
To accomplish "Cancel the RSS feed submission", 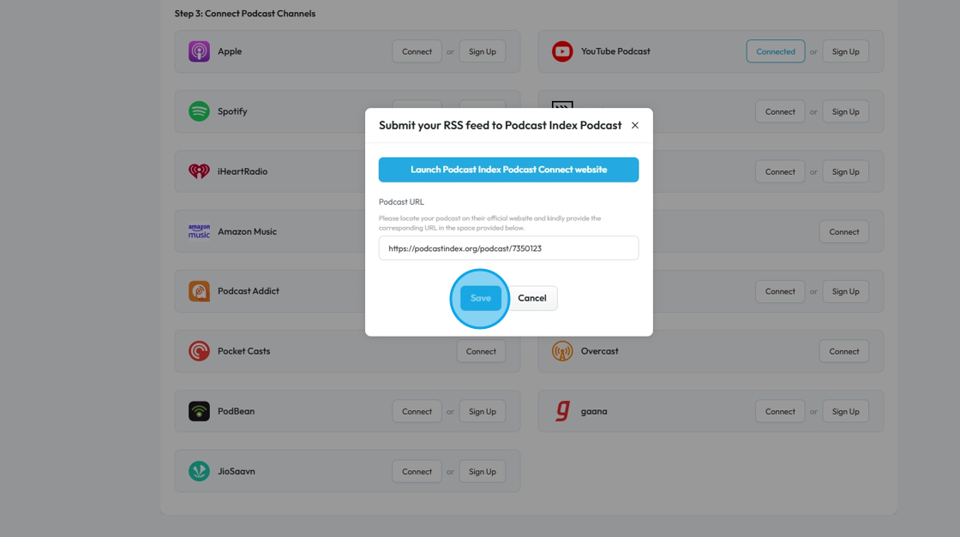I will (532, 298).
